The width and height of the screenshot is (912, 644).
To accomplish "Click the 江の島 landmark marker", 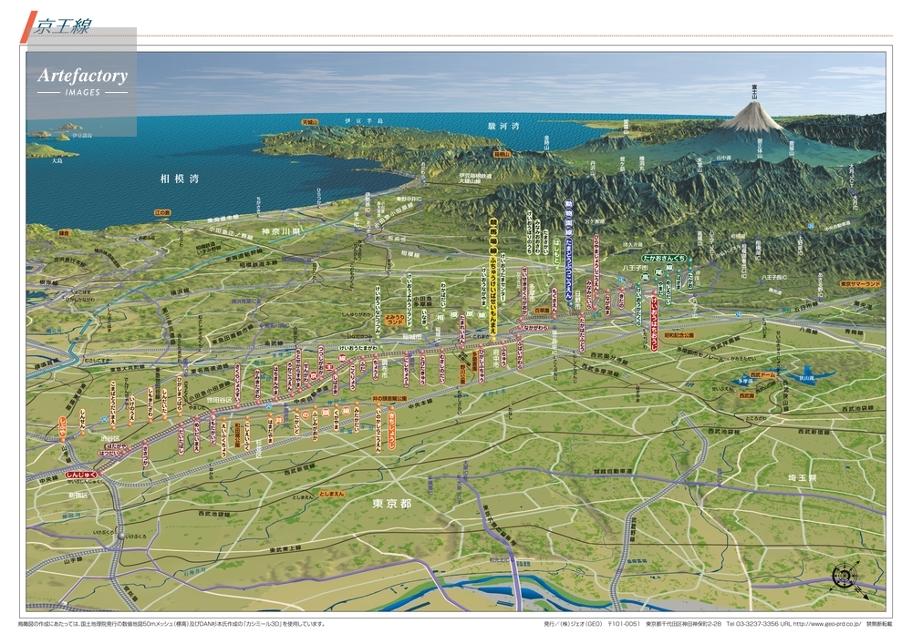I will tap(163, 212).
